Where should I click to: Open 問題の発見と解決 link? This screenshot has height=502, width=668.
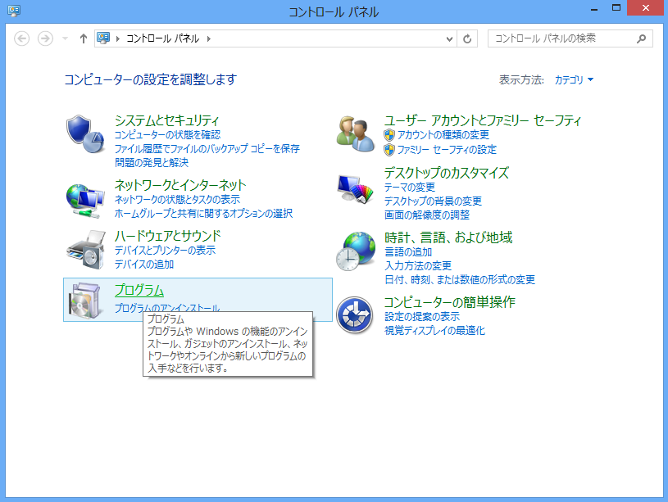(152, 162)
